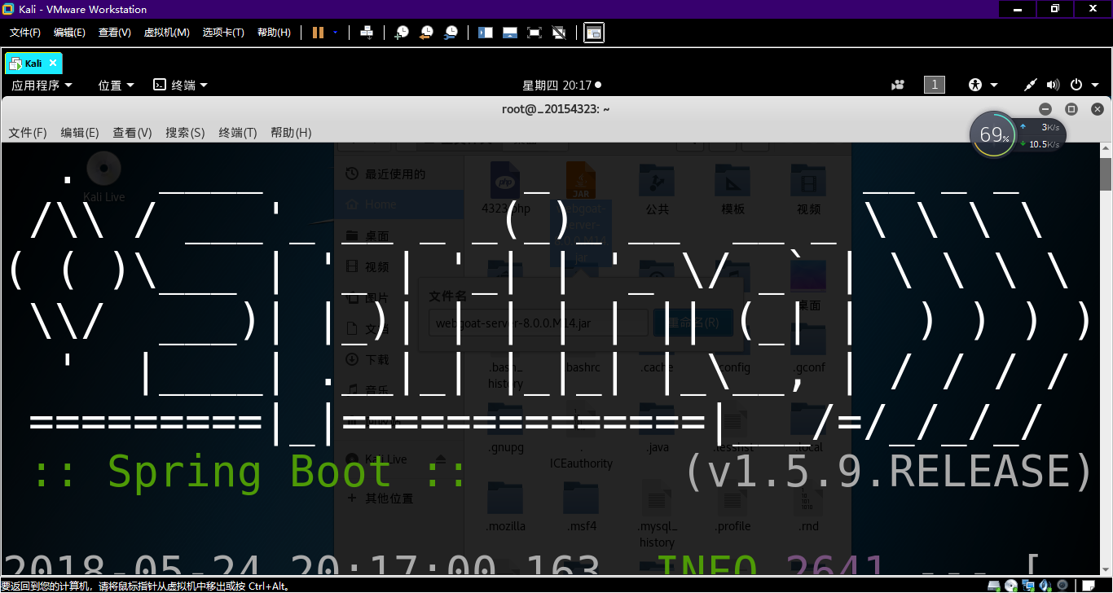This screenshot has width=1113, height=593.
Task: Click the (v1.5.9.RELEASE) version text
Action: tap(888, 472)
